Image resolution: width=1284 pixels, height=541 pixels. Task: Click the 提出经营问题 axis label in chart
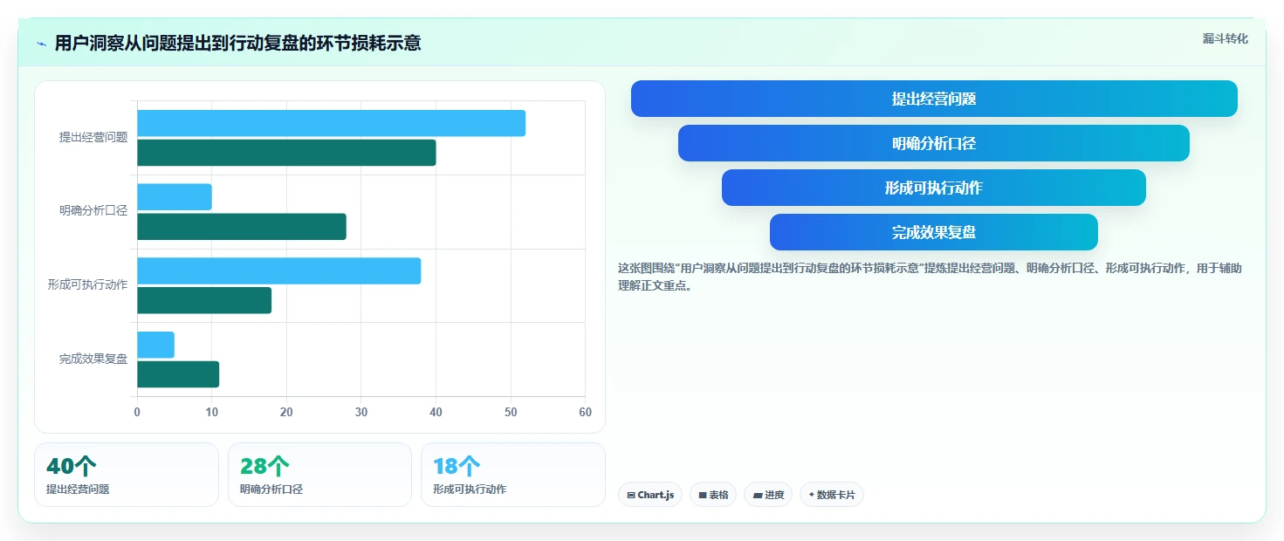pos(93,137)
